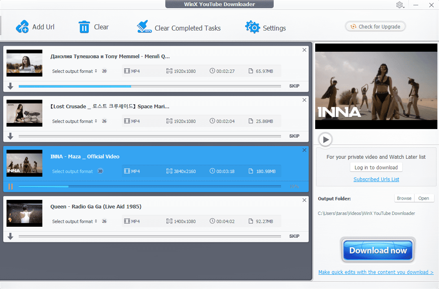The height and width of the screenshot is (289, 439).
Task: Click the MP4 film icon on Lost Crusade task
Action: pyautogui.click(x=127, y=121)
